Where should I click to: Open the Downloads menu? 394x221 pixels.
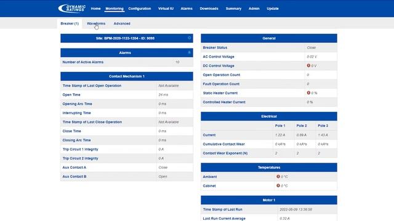(x=209, y=9)
